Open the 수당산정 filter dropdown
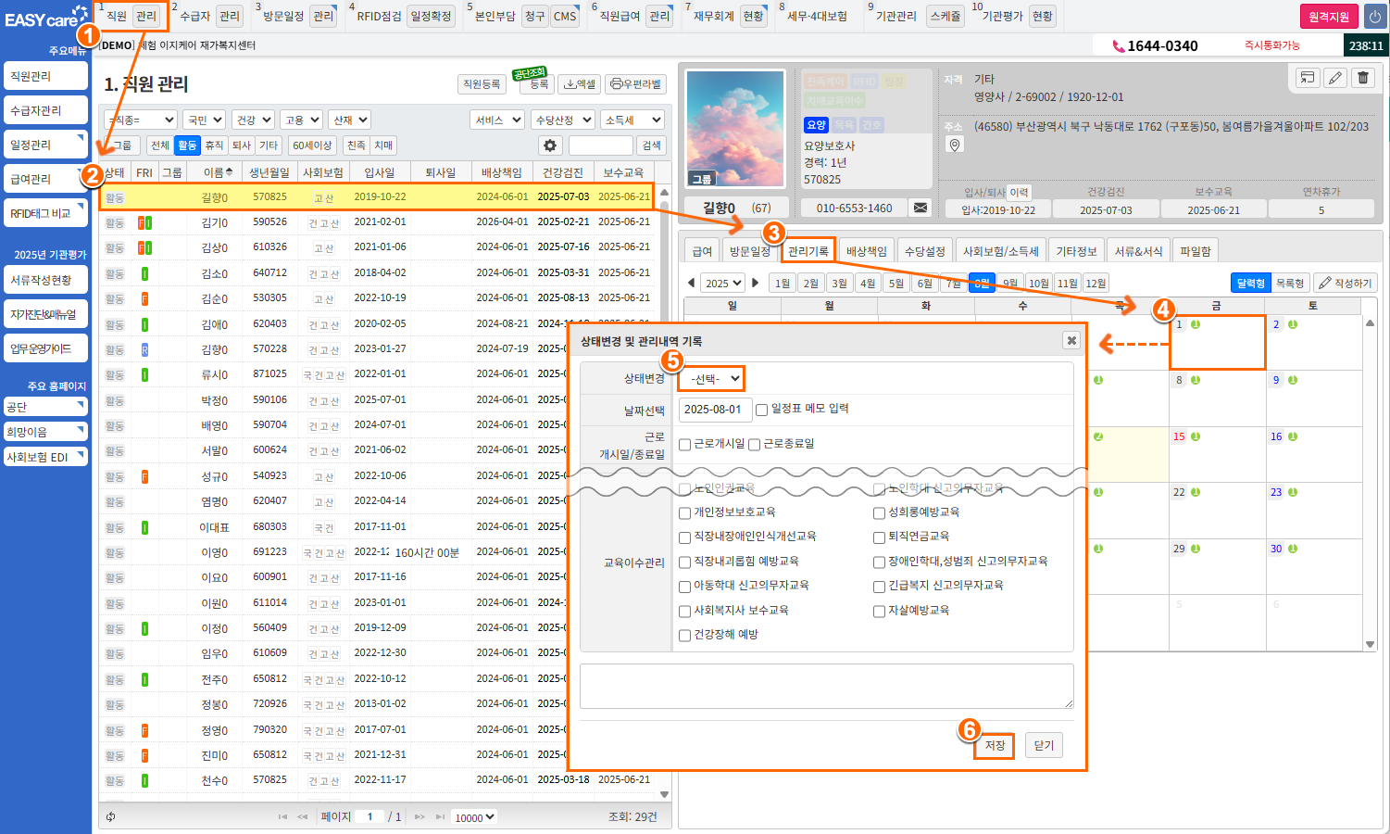The height and width of the screenshot is (834, 1390). pos(562,120)
